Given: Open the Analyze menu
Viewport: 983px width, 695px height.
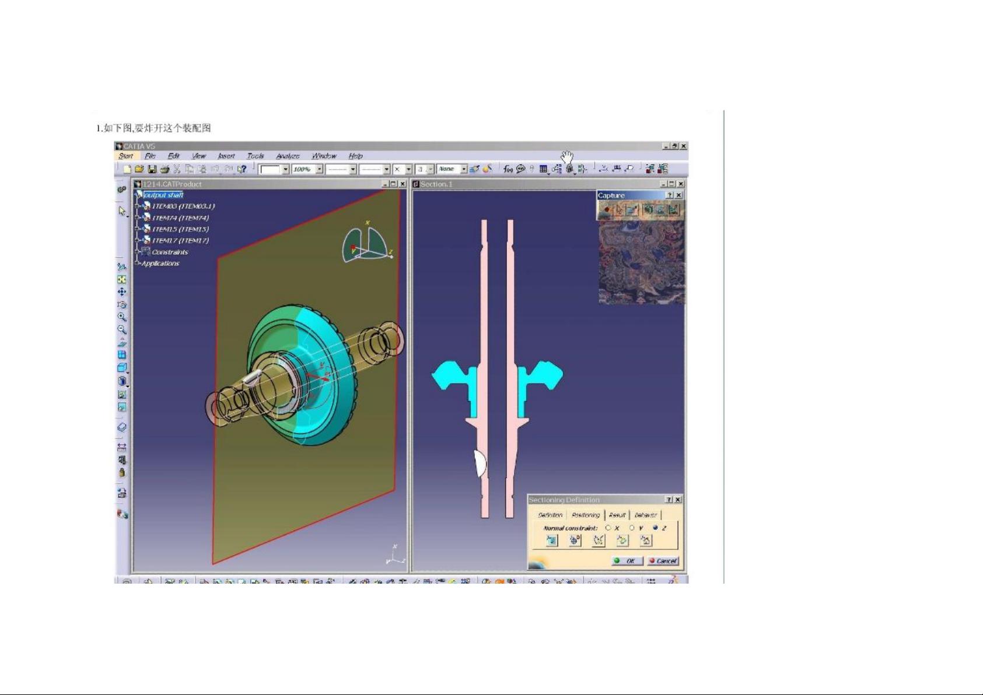Looking at the screenshot, I should click(288, 156).
